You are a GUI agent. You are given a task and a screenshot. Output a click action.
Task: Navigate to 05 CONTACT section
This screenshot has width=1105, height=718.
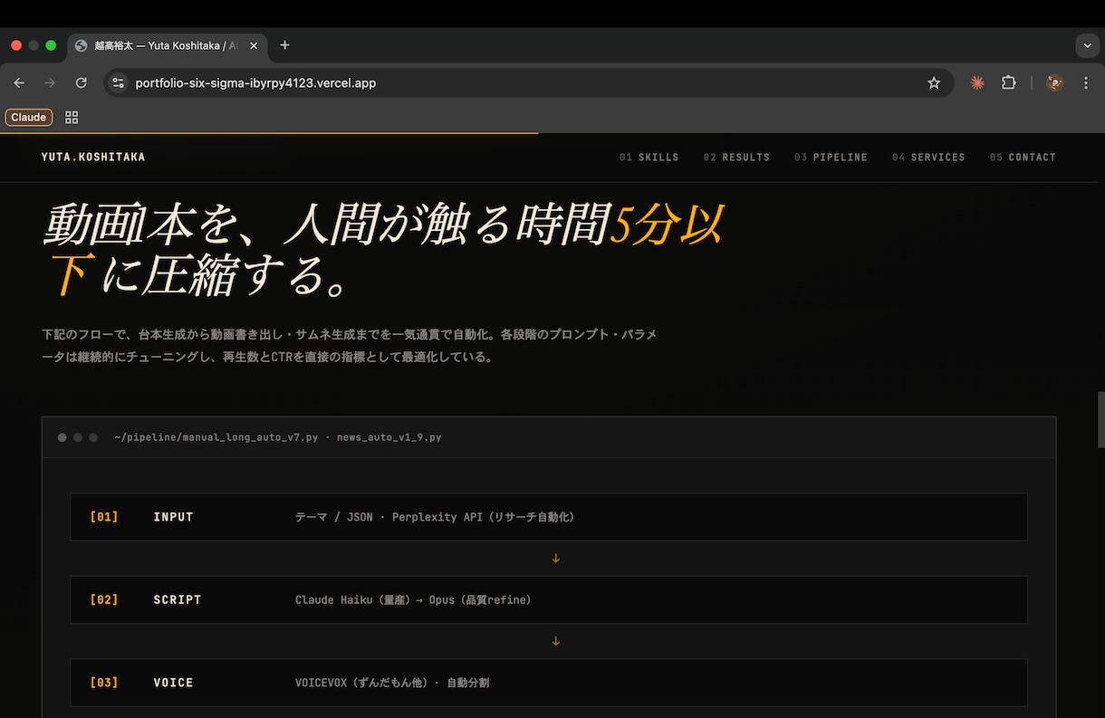click(x=1023, y=157)
